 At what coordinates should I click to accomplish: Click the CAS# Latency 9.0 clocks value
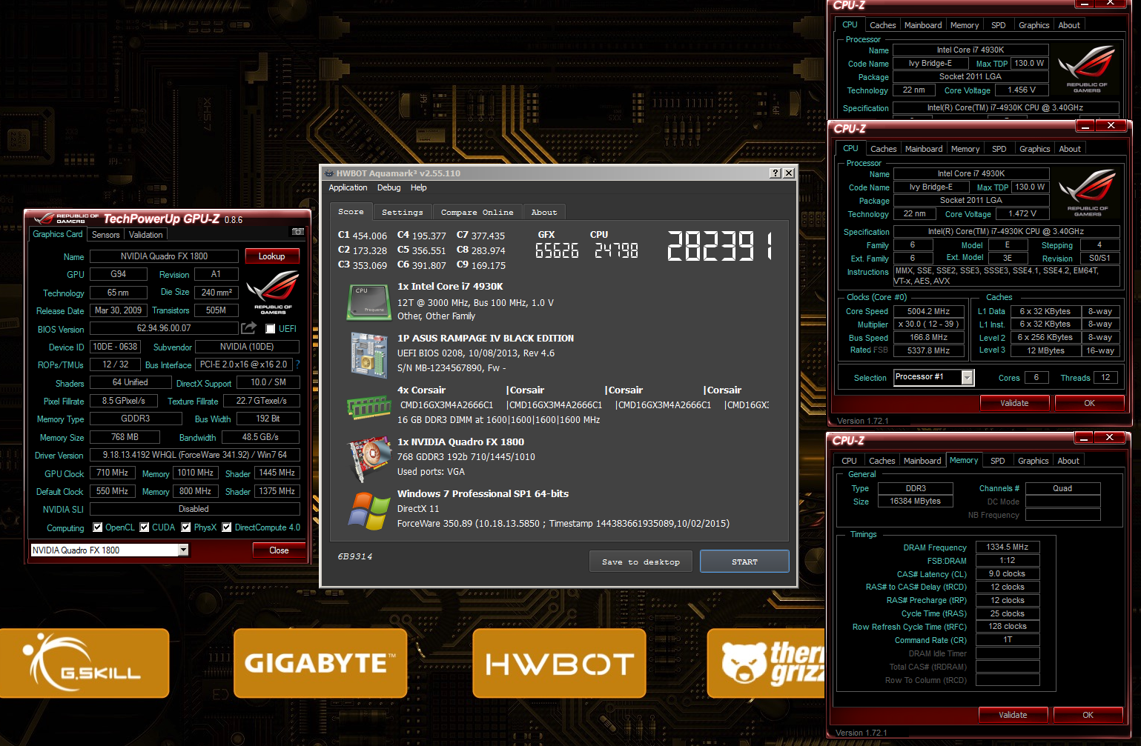[x=1008, y=574]
